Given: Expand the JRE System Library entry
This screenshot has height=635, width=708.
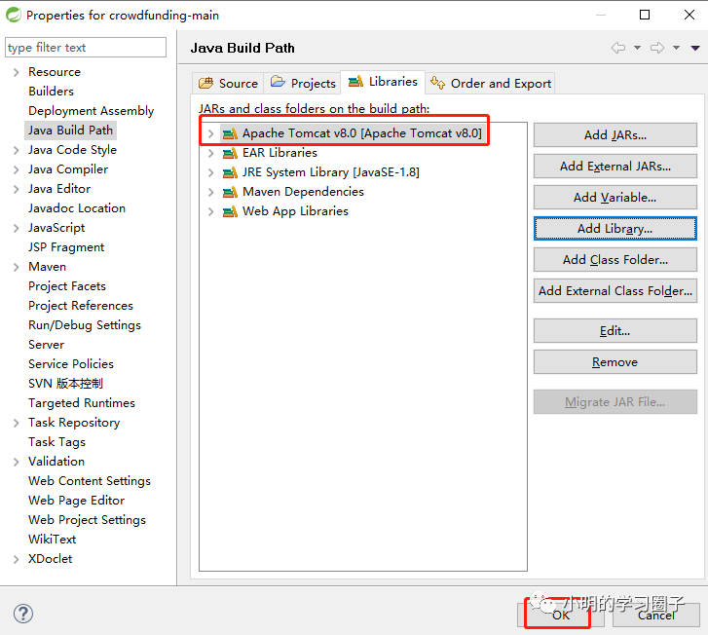Looking at the screenshot, I should [x=210, y=172].
